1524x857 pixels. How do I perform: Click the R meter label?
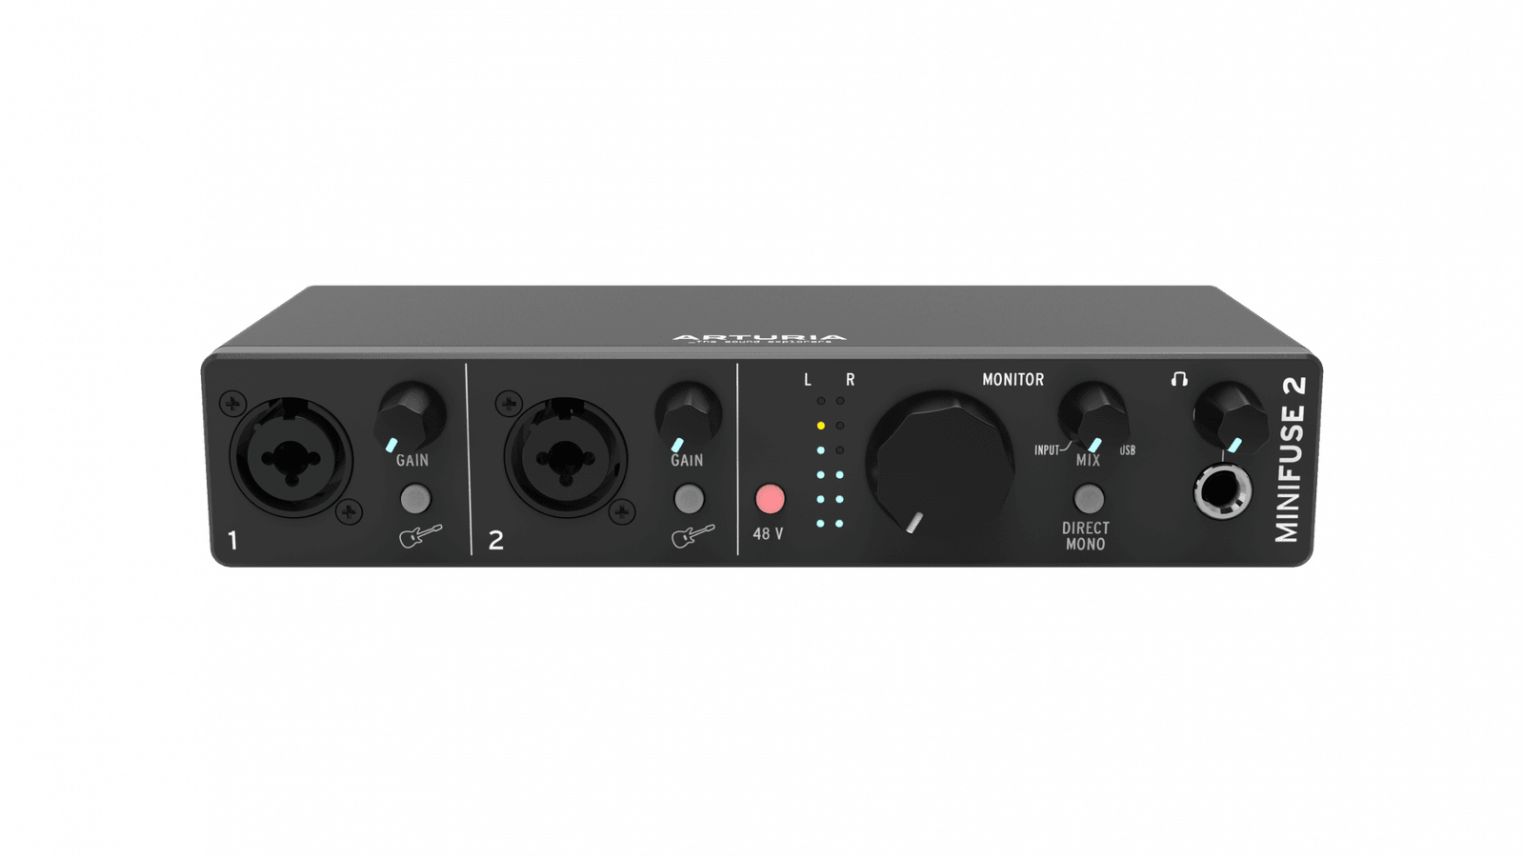(851, 380)
